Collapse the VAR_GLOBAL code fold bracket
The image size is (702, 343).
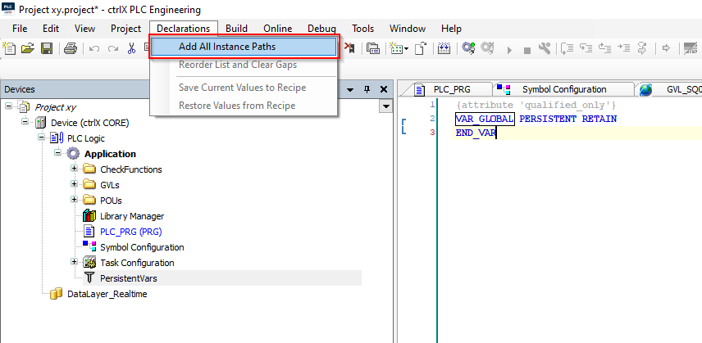[x=404, y=126]
